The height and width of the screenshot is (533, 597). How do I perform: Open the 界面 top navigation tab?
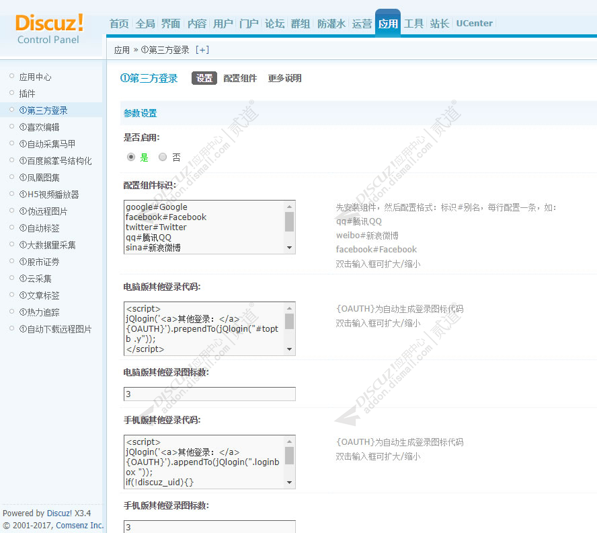[171, 24]
